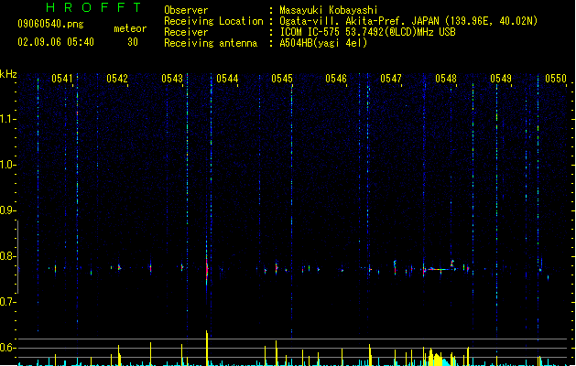Viewport: 576px width, 366px height.
Task: Click the meteor label
Action: (x=130, y=28)
